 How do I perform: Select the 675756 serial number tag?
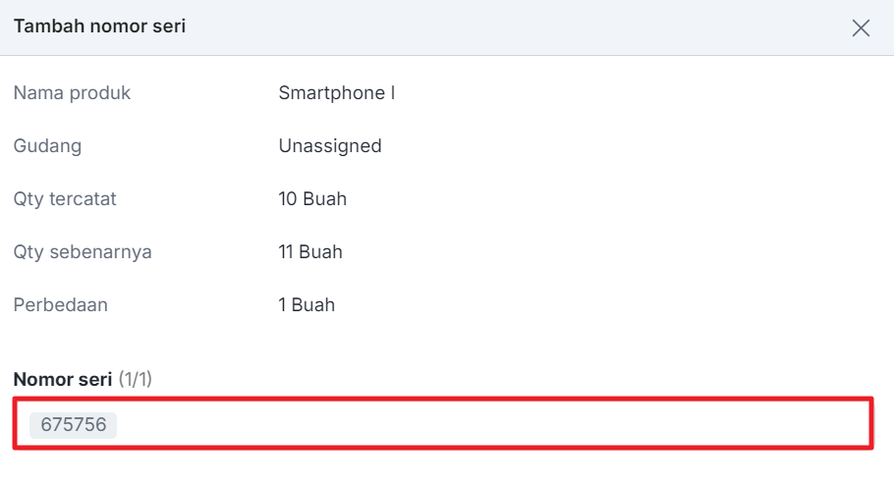74,425
